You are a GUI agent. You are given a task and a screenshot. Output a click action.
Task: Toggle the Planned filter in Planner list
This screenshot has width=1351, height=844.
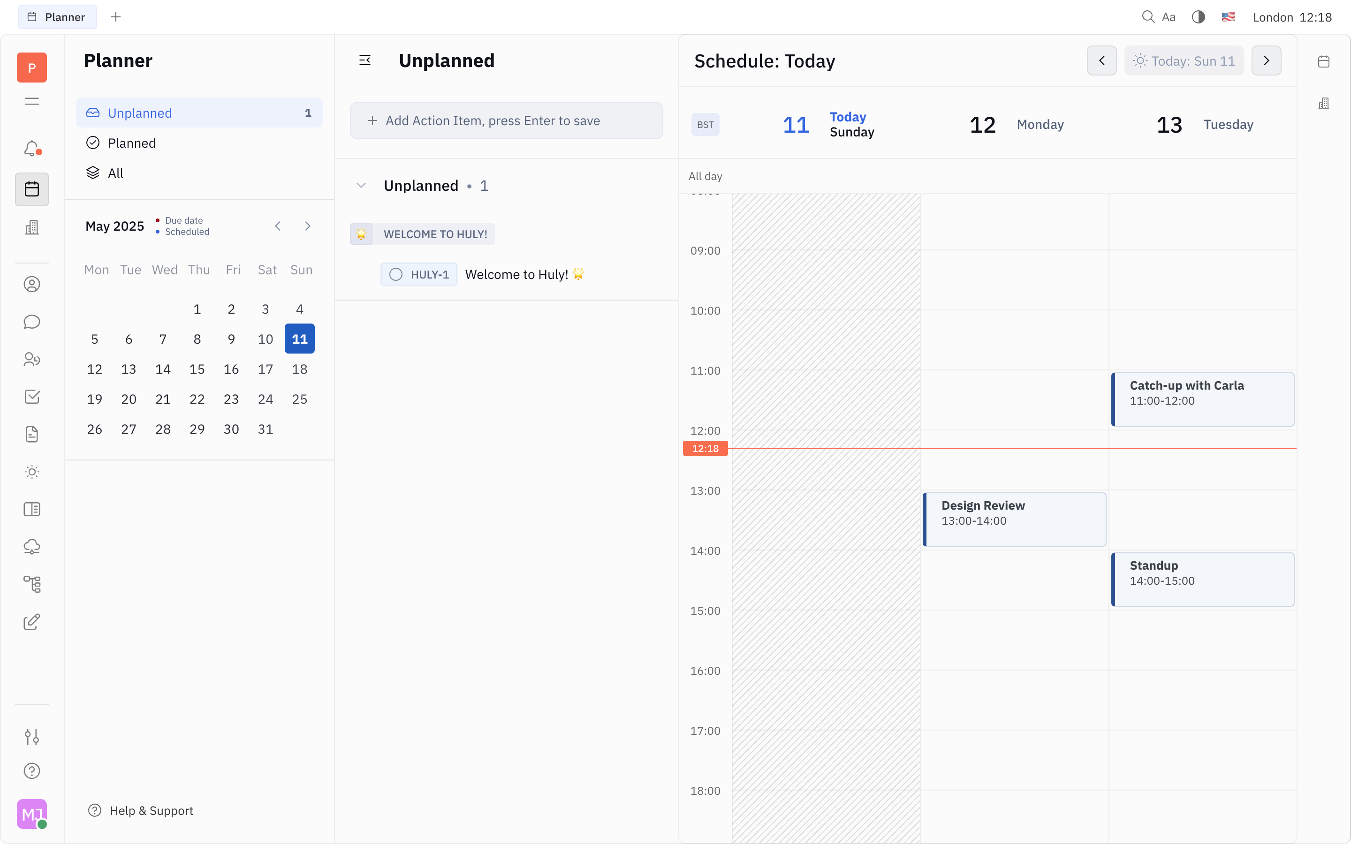pos(132,143)
